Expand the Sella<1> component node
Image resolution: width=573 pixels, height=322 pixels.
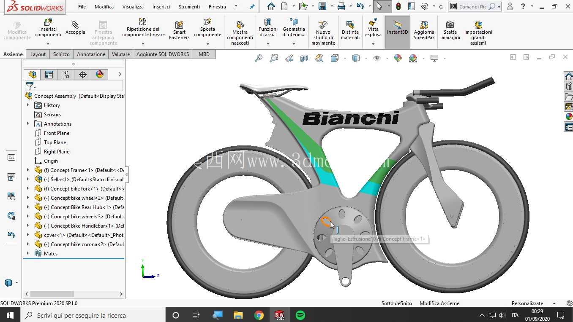28,179
